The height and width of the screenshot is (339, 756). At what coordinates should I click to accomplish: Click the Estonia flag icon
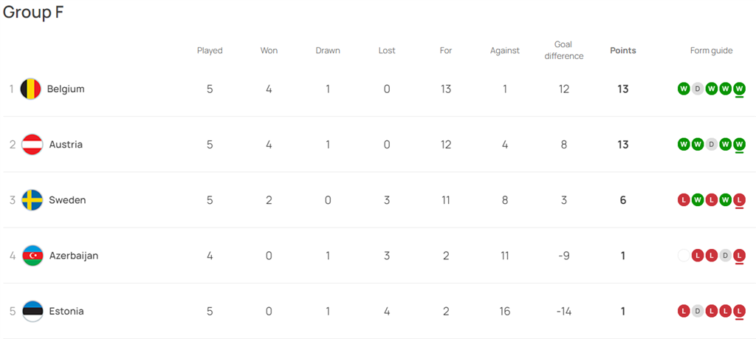tap(32, 311)
